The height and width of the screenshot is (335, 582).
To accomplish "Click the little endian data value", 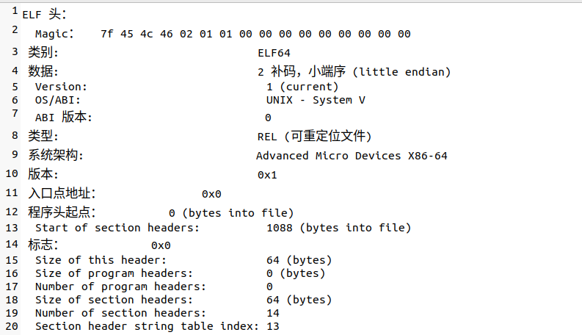I will 354,72.
